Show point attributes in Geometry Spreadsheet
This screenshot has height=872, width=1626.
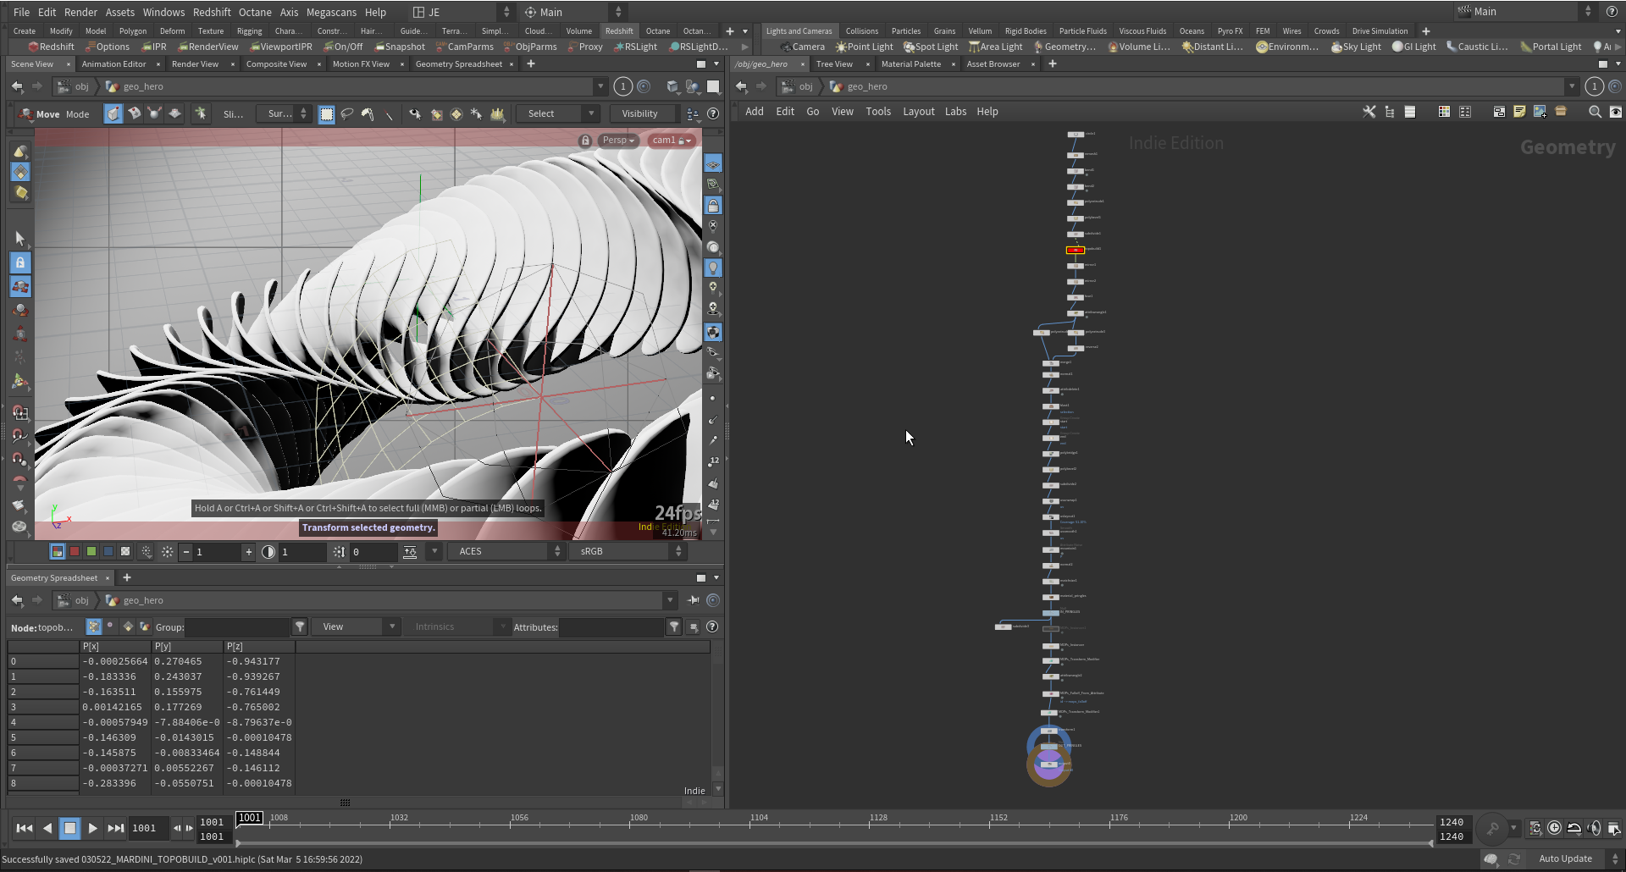coord(94,627)
